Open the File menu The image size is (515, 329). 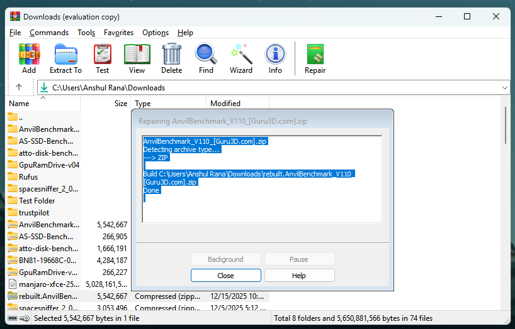pos(15,33)
